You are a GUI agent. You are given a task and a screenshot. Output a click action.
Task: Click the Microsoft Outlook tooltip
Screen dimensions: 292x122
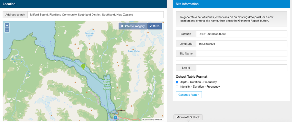188,117
